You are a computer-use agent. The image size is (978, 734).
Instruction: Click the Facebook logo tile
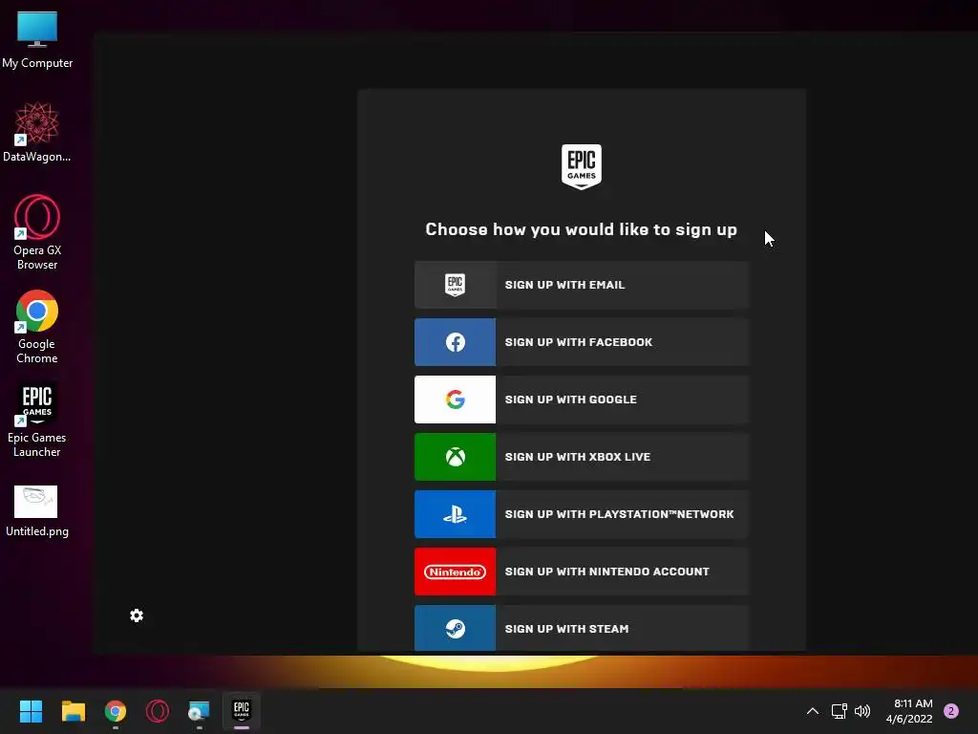456,342
